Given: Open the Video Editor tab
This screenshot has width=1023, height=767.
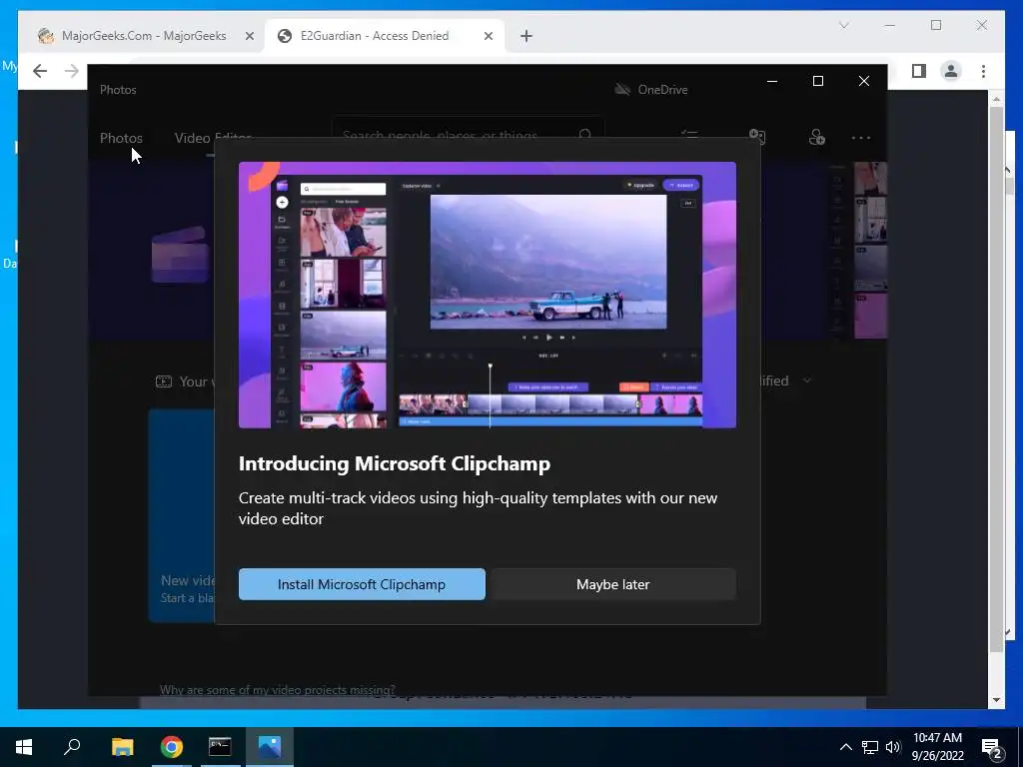Looking at the screenshot, I should click(x=213, y=138).
